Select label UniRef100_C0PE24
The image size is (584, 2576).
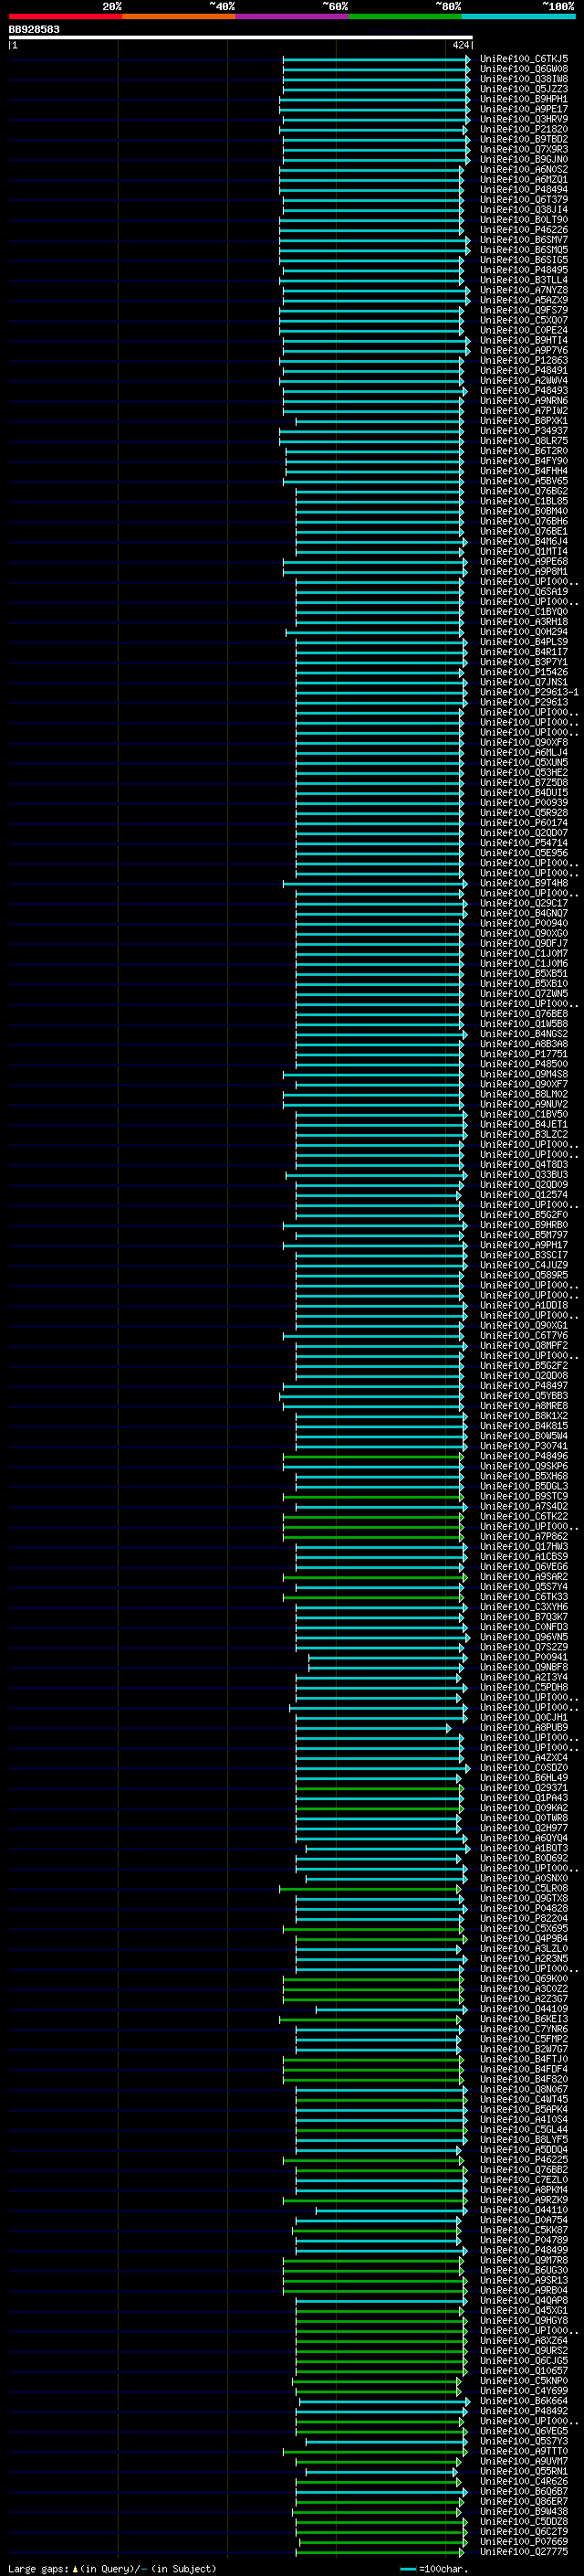coord(524,330)
